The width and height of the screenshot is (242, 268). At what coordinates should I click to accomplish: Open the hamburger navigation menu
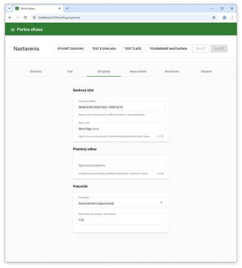(x=12, y=30)
